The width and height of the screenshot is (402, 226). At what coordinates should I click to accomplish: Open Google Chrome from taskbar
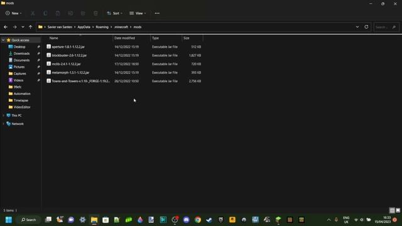(x=198, y=220)
